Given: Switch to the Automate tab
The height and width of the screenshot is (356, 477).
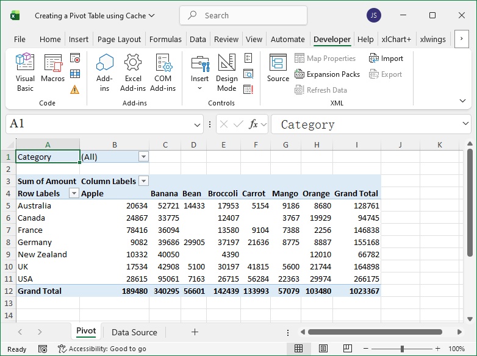Looking at the screenshot, I should coord(287,39).
